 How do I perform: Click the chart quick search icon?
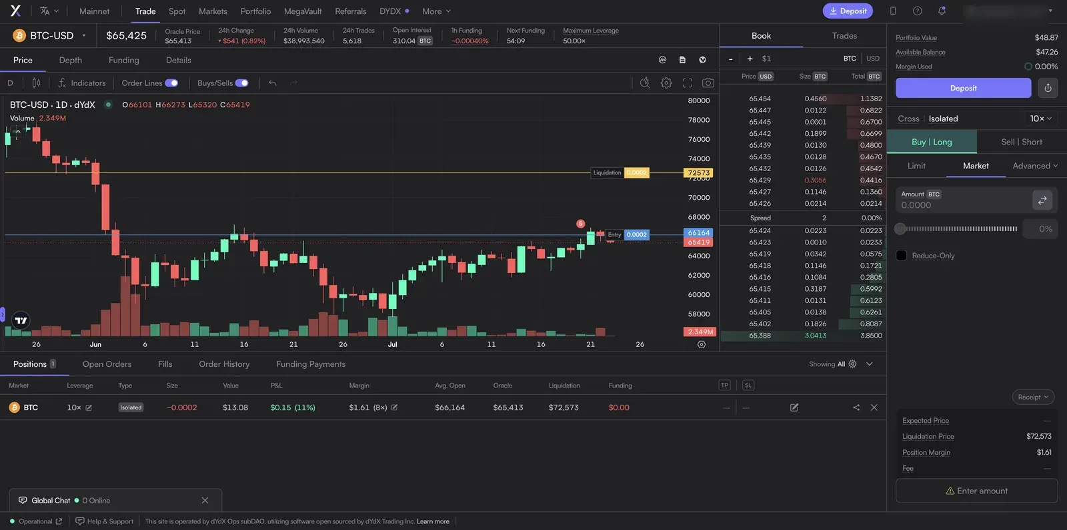(645, 83)
